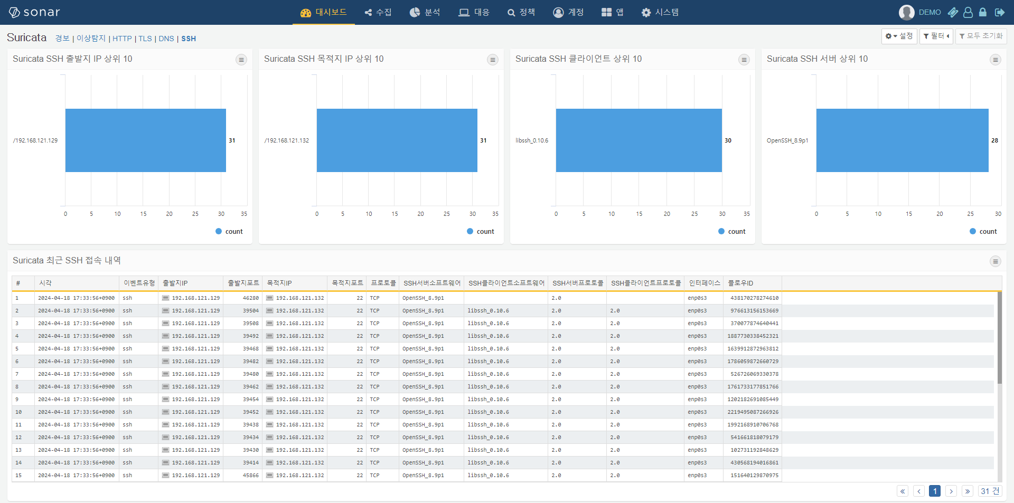Image resolution: width=1014 pixels, height=503 pixels.
Task: Click flow ID 2219495087266926
Action: tap(753, 412)
